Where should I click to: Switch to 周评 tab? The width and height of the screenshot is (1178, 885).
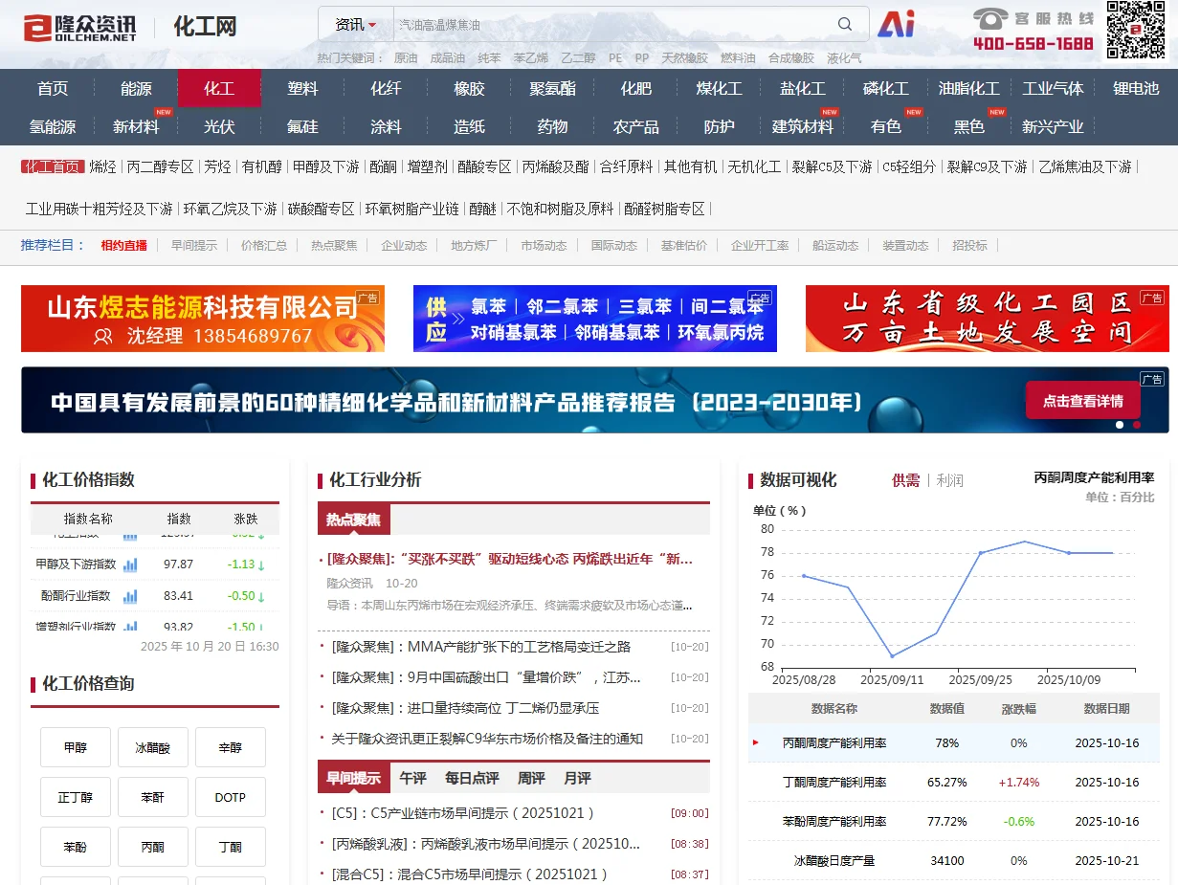coord(531,778)
